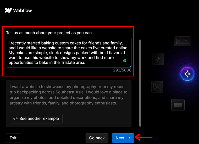
Task: Click the 292/5000 character counter
Action: [x=122, y=70]
